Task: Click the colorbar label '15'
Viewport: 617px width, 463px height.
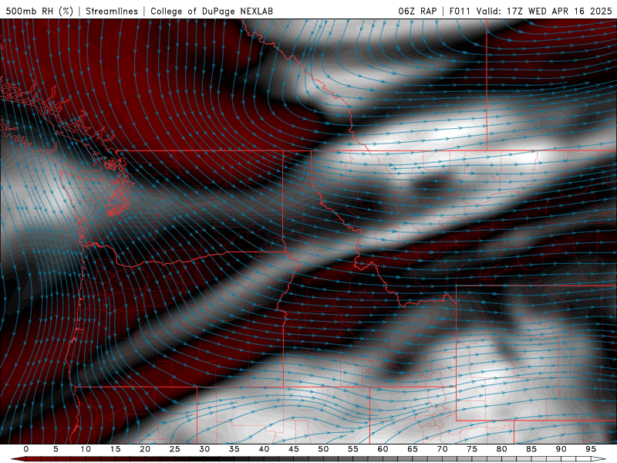Action: coord(115,449)
